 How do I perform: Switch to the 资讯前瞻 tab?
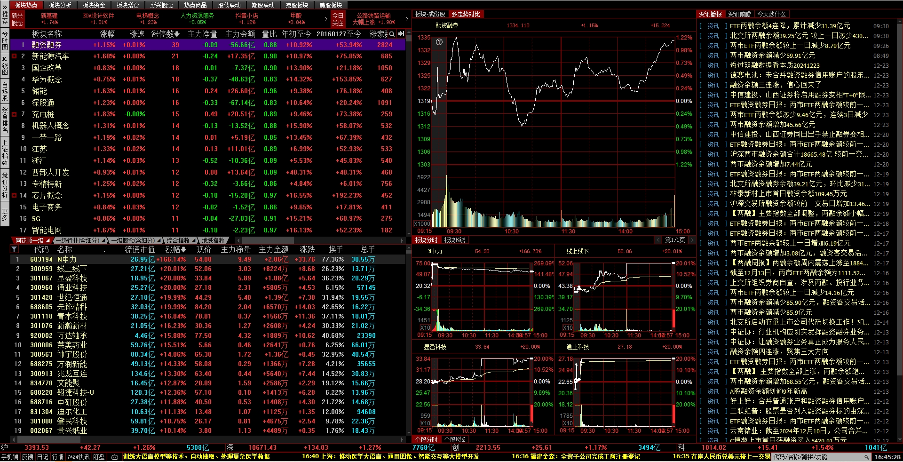pyautogui.click(x=739, y=15)
